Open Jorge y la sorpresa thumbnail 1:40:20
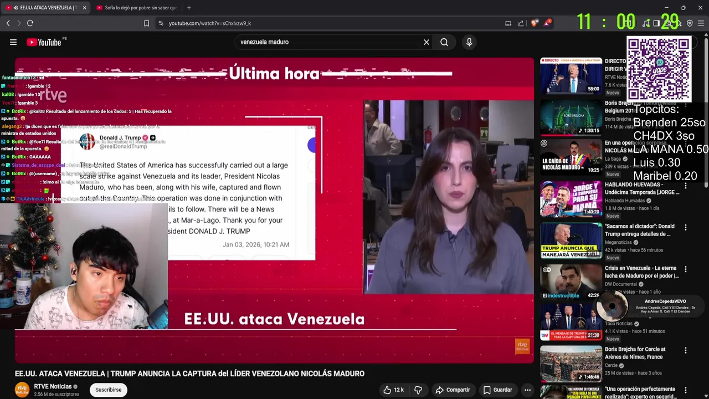The height and width of the screenshot is (399, 709). pyautogui.click(x=571, y=199)
